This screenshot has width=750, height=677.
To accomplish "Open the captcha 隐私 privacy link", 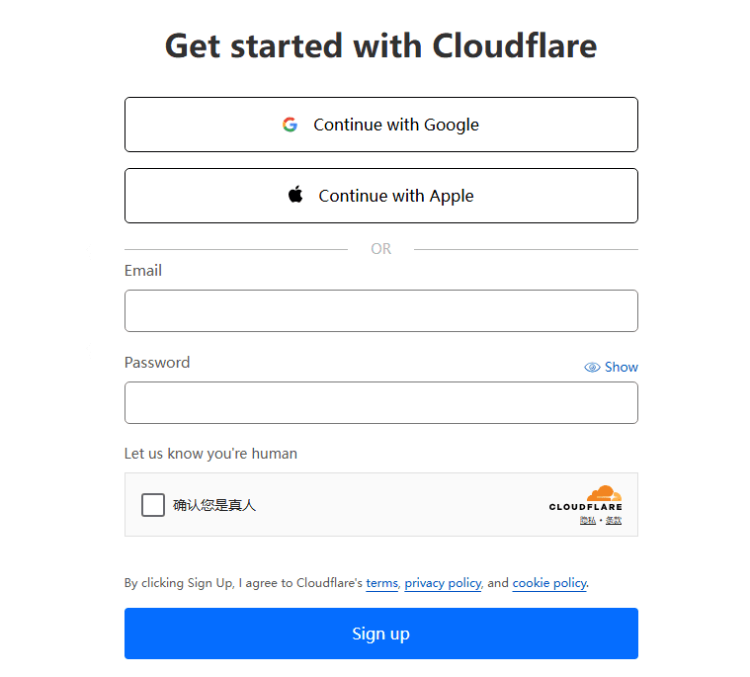I will click(588, 520).
